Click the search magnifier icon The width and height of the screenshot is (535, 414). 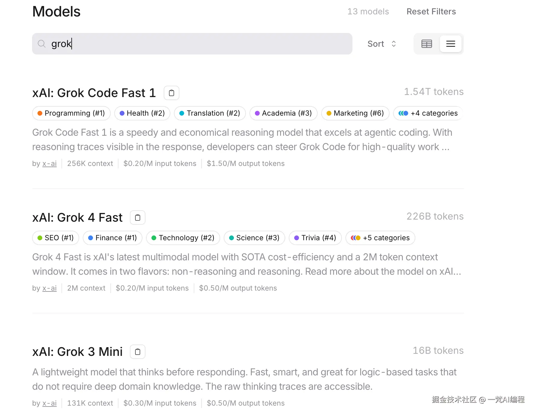pos(42,44)
